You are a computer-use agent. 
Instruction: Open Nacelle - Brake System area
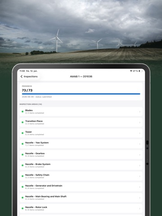click(81, 166)
